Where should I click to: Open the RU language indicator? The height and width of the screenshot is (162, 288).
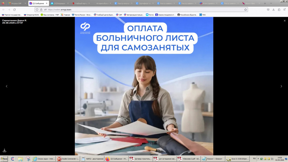254,158
